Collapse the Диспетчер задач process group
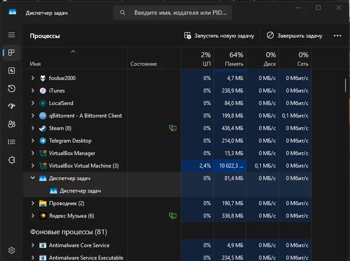Screen dimensions: 350x261 coord(33,178)
